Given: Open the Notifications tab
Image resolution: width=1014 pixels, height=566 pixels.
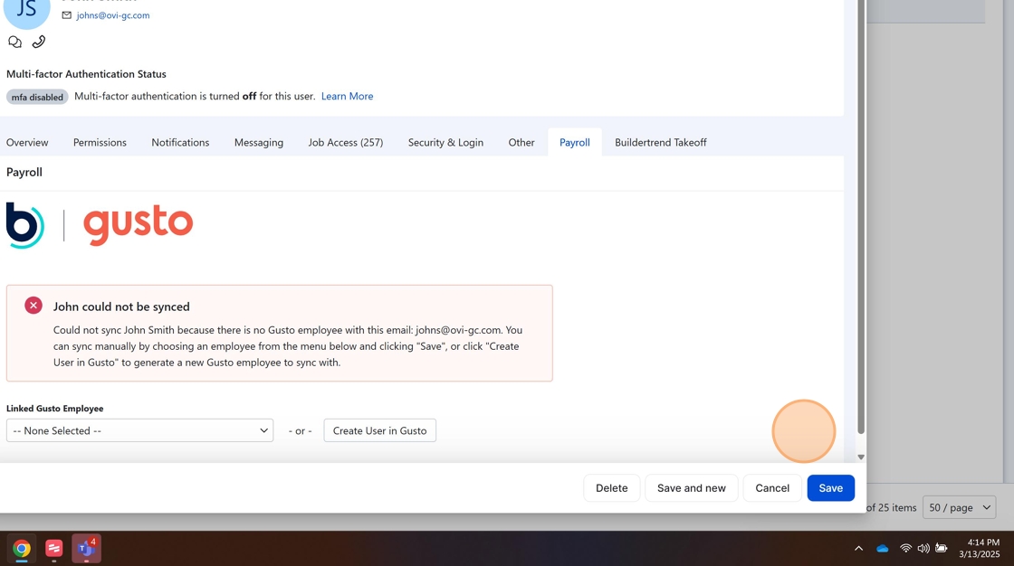Looking at the screenshot, I should point(180,142).
